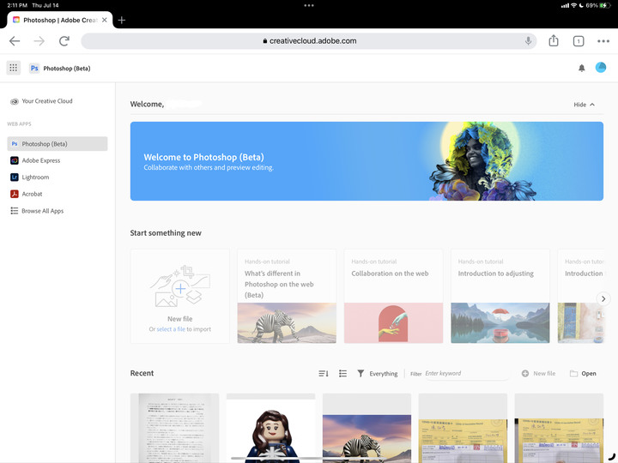This screenshot has width=618, height=463.
Task: Show next tutorials with right arrow
Action: coord(603,299)
